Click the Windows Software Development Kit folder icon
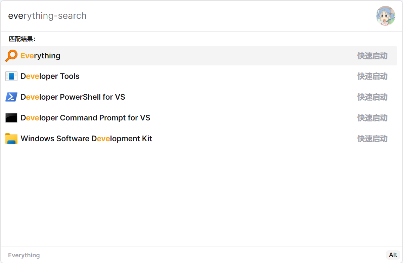This screenshot has height=263, width=403. pos(11,139)
